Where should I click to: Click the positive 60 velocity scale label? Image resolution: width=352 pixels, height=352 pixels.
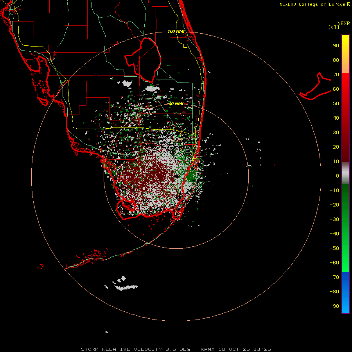point(336,89)
